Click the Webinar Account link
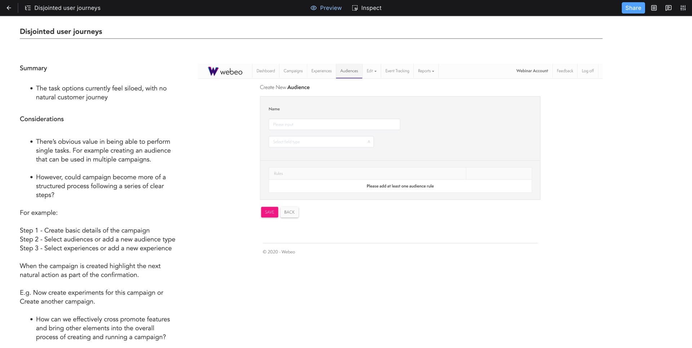692x348 pixels. 532,71
